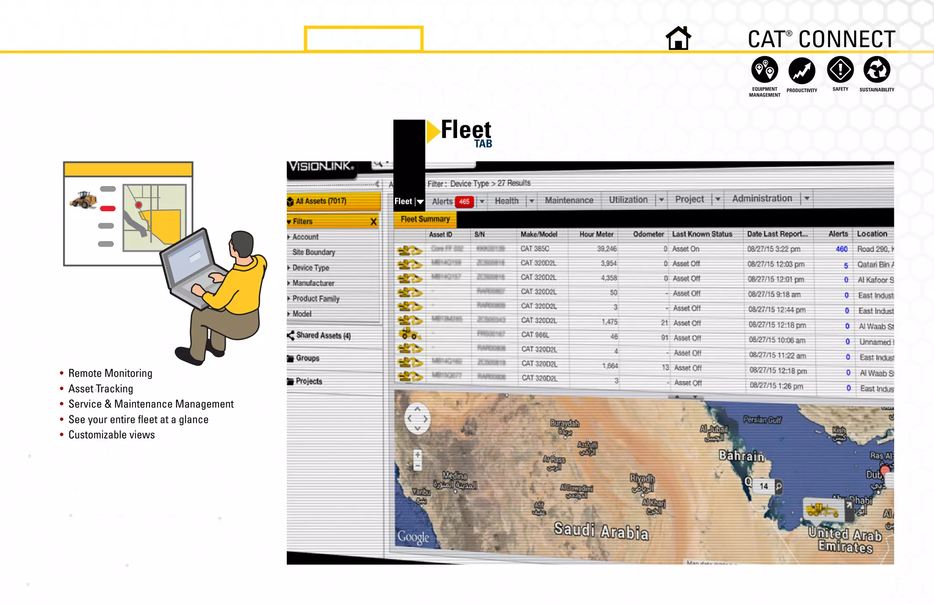The height and width of the screenshot is (604, 934).
Task: Click the map zoom slider control
Action: click(417, 460)
